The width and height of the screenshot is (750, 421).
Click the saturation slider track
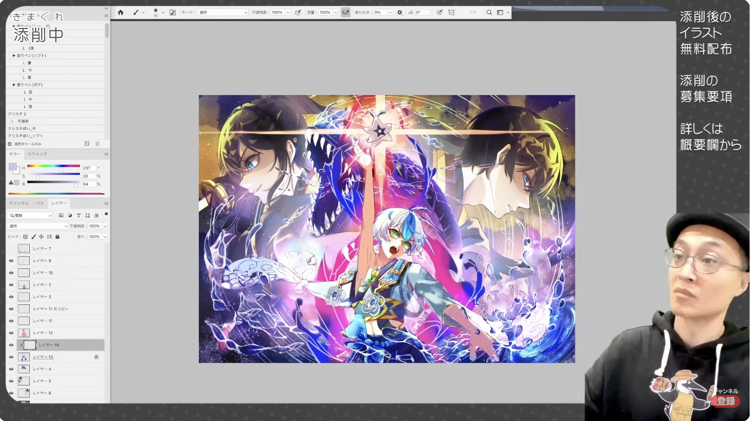53,174
